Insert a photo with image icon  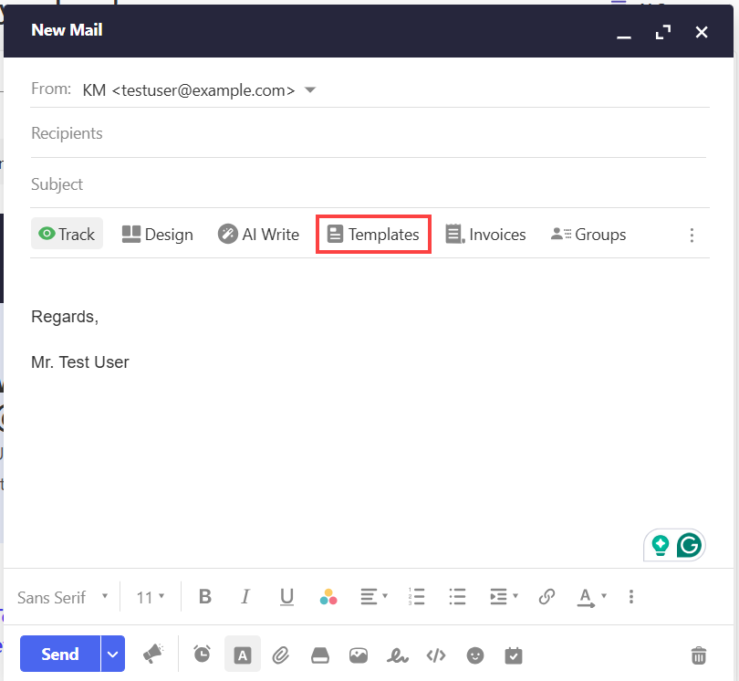[x=359, y=655]
